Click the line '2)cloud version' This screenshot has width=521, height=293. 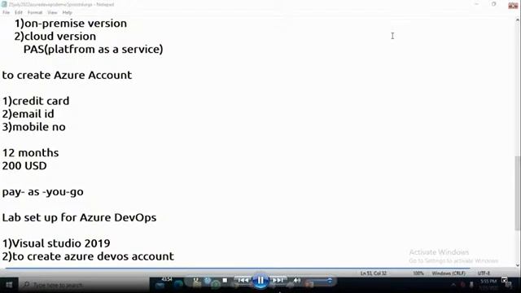(x=55, y=36)
